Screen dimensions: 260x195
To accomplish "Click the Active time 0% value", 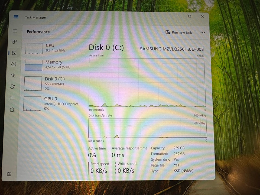I will click(92, 155).
